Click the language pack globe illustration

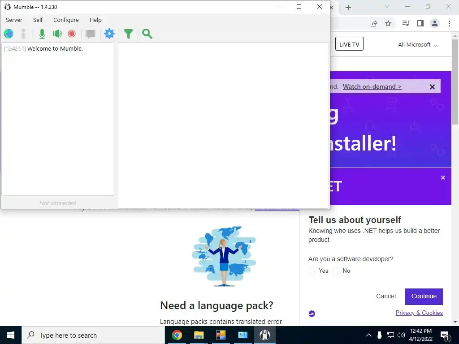[x=224, y=257]
